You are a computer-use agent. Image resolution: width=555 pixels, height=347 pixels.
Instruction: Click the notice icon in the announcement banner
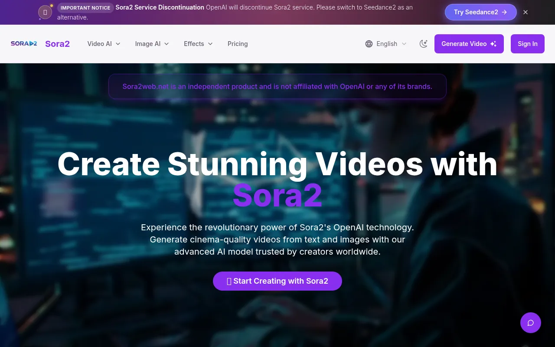pyautogui.click(x=45, y=13)
